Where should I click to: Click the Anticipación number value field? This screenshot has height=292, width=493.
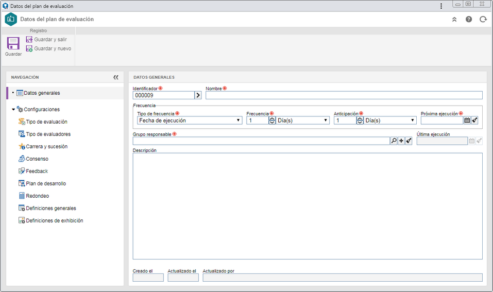345,121
